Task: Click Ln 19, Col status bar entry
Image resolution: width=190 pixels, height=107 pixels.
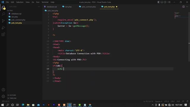Action: [x=148, y=101]
